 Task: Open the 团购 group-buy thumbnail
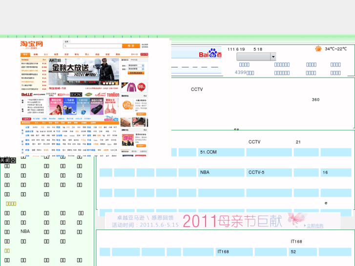tap(127, 140)
